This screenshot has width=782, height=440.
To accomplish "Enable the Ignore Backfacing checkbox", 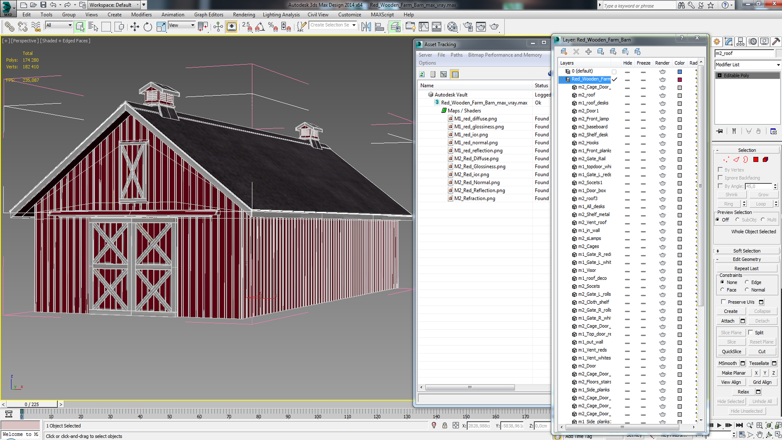I will [x=720, y=178].
